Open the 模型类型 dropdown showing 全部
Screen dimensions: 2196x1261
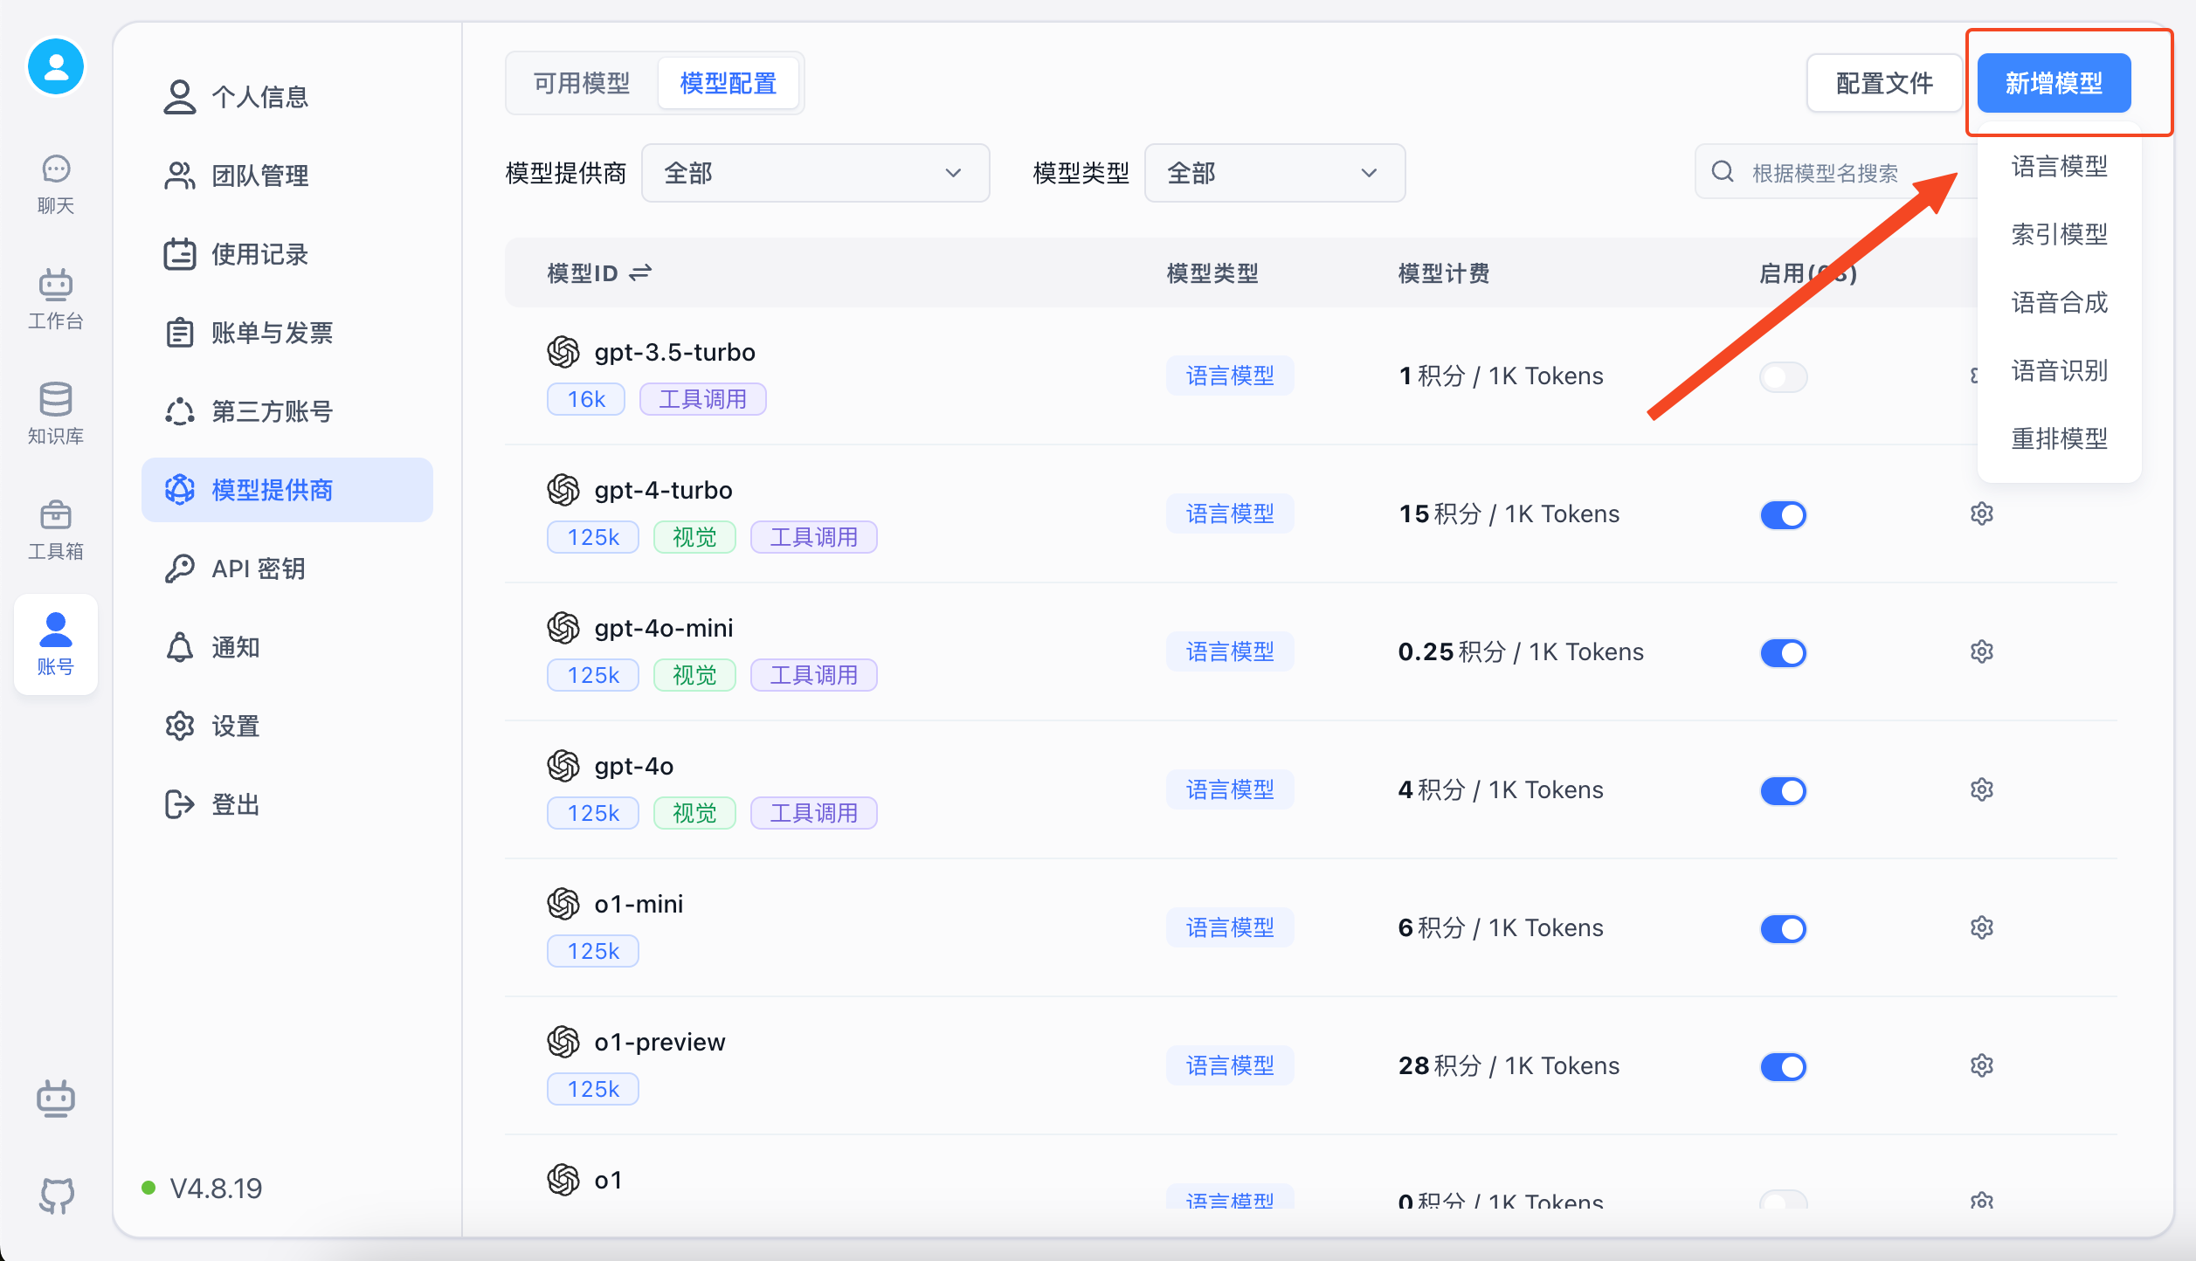[1274, 173]
